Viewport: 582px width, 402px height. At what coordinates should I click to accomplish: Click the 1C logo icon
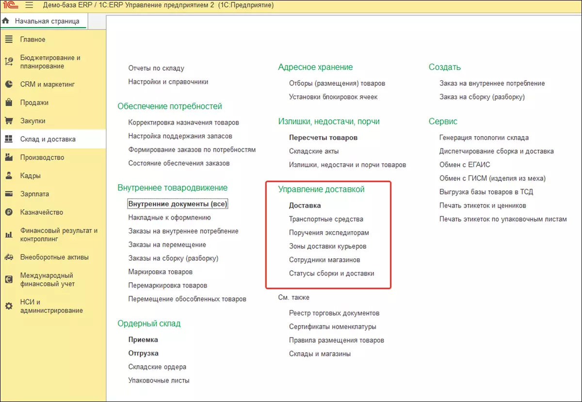[11, 5]
